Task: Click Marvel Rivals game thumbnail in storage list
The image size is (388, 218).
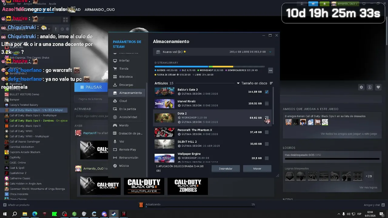Action: pos(164,104)
